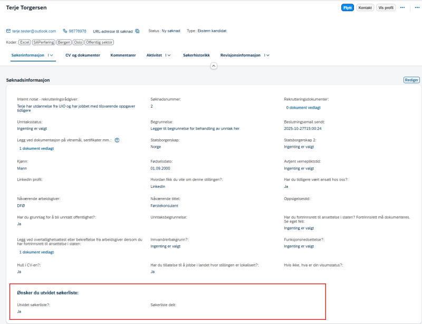Click Ingenting er valgt under Innvandrerbakgrunn

[x=165, y=246]
